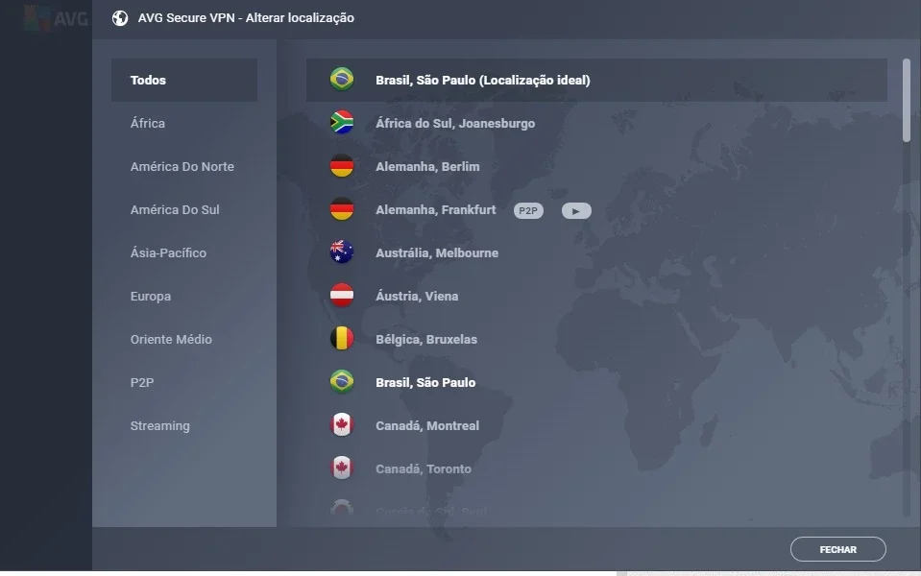Image resolution: width=921 pixels, height=576 pixels.
Task: Choose Brasil, São Paulo (Localização ideal)
Action: pos(596,80)
